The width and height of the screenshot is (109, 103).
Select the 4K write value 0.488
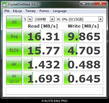(83, 64)
